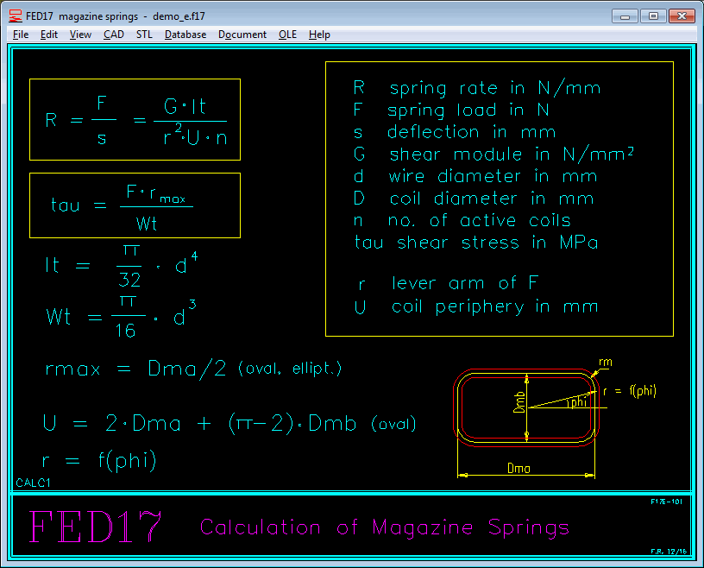This screenshot has height=568, width=704.
Task: Open the Help menu
Action: click(x=319, y=35)
